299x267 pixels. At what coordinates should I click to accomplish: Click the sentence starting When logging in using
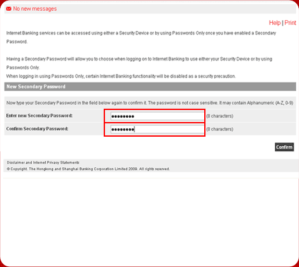click(121, 76)
